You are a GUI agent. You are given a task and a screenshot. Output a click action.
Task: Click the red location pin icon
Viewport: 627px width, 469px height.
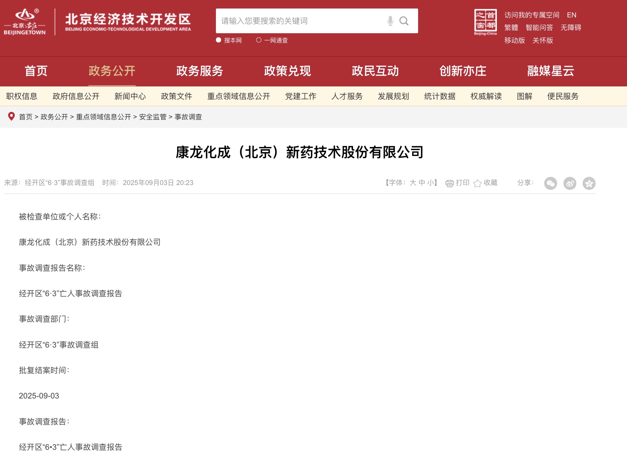click(11, 116)
